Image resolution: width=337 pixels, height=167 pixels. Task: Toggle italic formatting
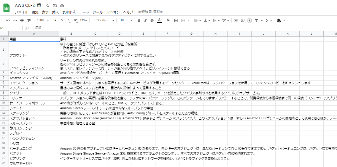tap(145, 20)
